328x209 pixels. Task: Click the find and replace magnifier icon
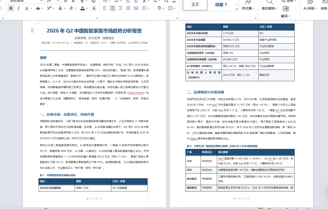[269, 2]
